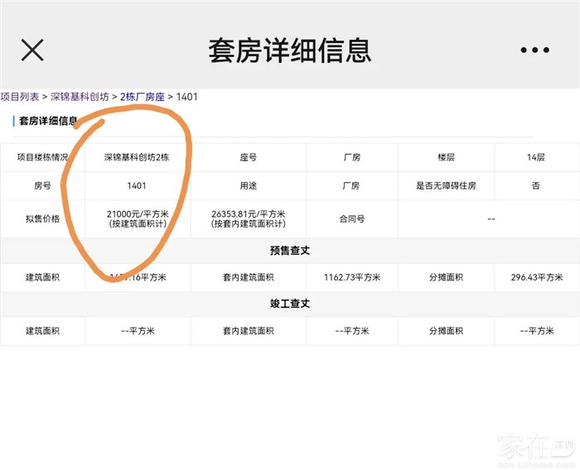
Task: Click the 是否无障碍住房 label cell
Action: (x=446, y=185)
